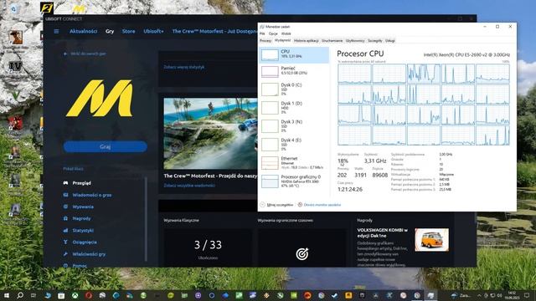
Task: Switch to Uruchamianie tab
Action: pyautogui.click(x=332, y=41)
